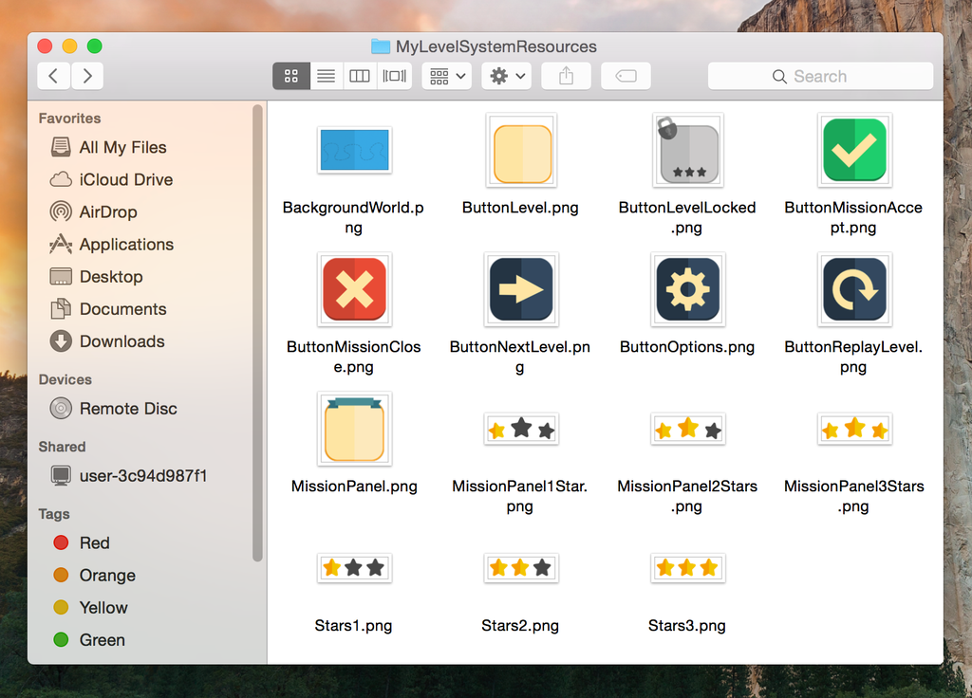Switch to list view mode

[x=326, y=76]
